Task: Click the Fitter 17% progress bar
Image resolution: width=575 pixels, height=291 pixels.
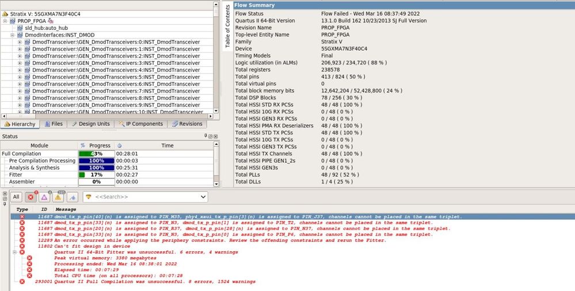Action: point(97,175)
